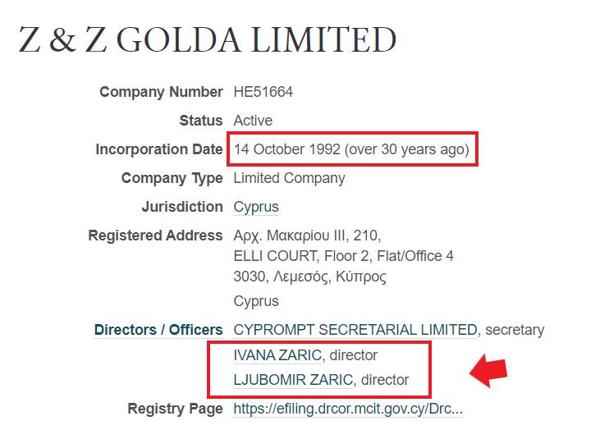Click the Limited Company type value
Screen dimensions: 609x439
point(290,178)
